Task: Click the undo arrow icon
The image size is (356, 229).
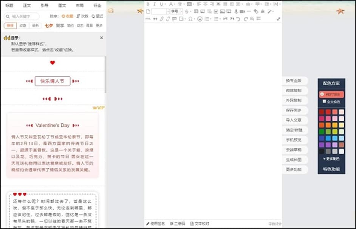Action: [238, 19]
